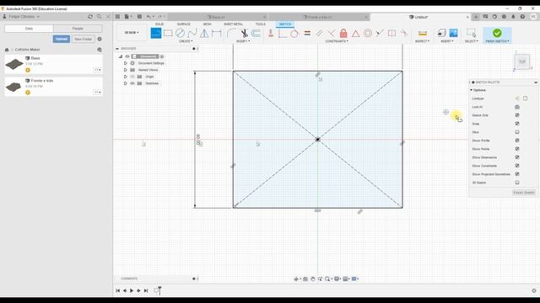Enable the Slice checkbox

(x=517, y=132)
